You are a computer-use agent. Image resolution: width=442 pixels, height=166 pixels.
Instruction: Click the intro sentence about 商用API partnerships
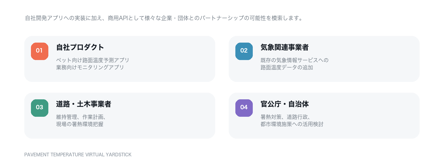[x=164, y=18]
